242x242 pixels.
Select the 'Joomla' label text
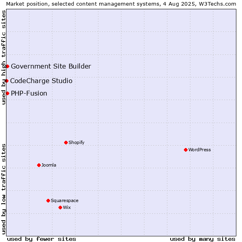tap(49, 165)
